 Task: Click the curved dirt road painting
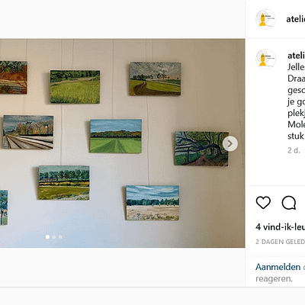tap(155, 79)
